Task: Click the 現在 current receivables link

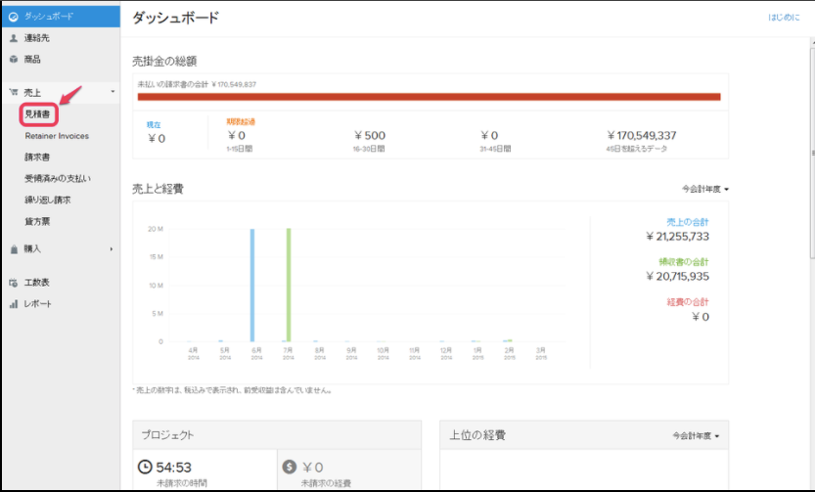Action: [x=154, y=124]
